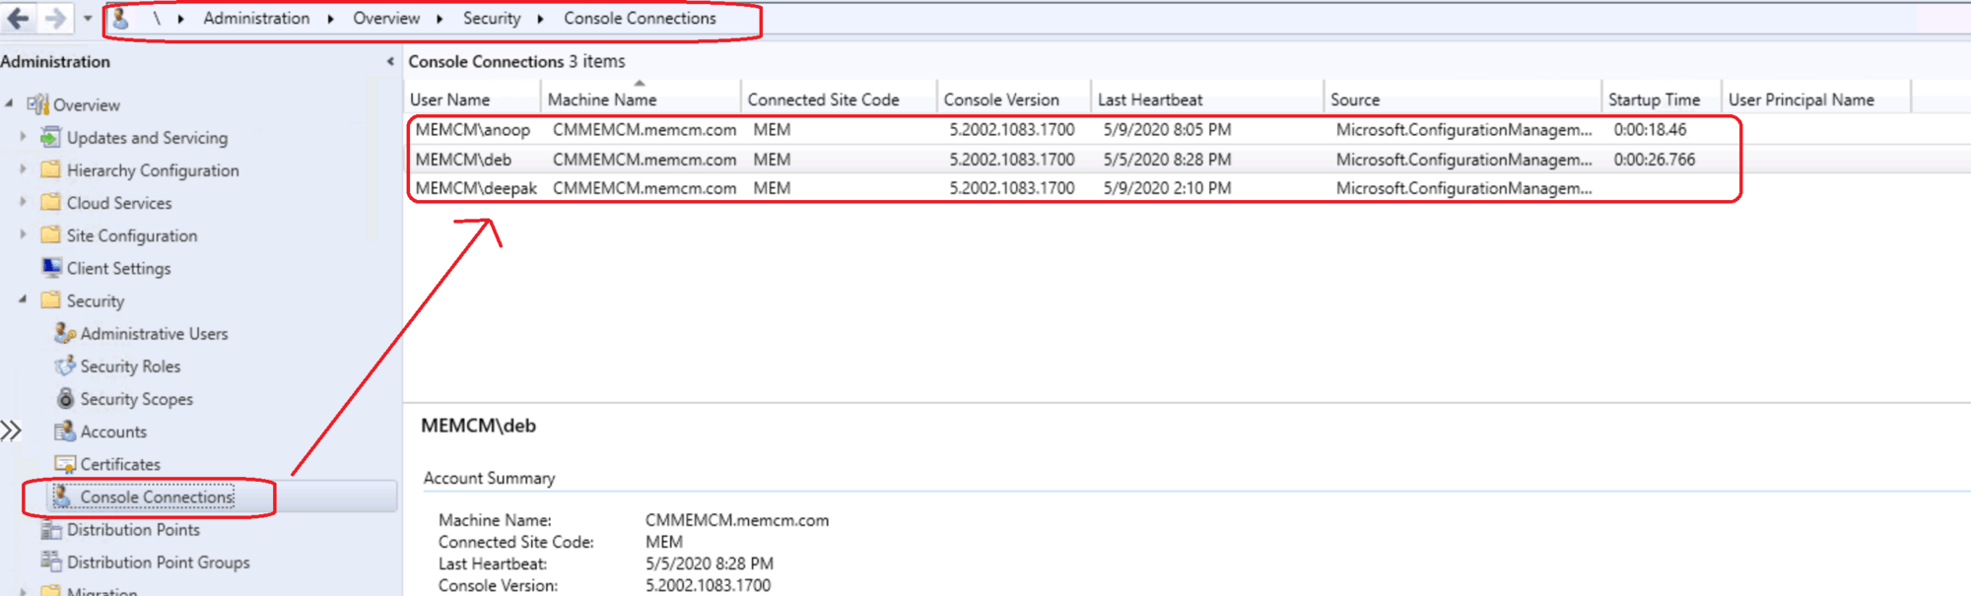
Task: Select Distribution Point Groups tree item
Action: pyautogui.click(x=158, y=563)
